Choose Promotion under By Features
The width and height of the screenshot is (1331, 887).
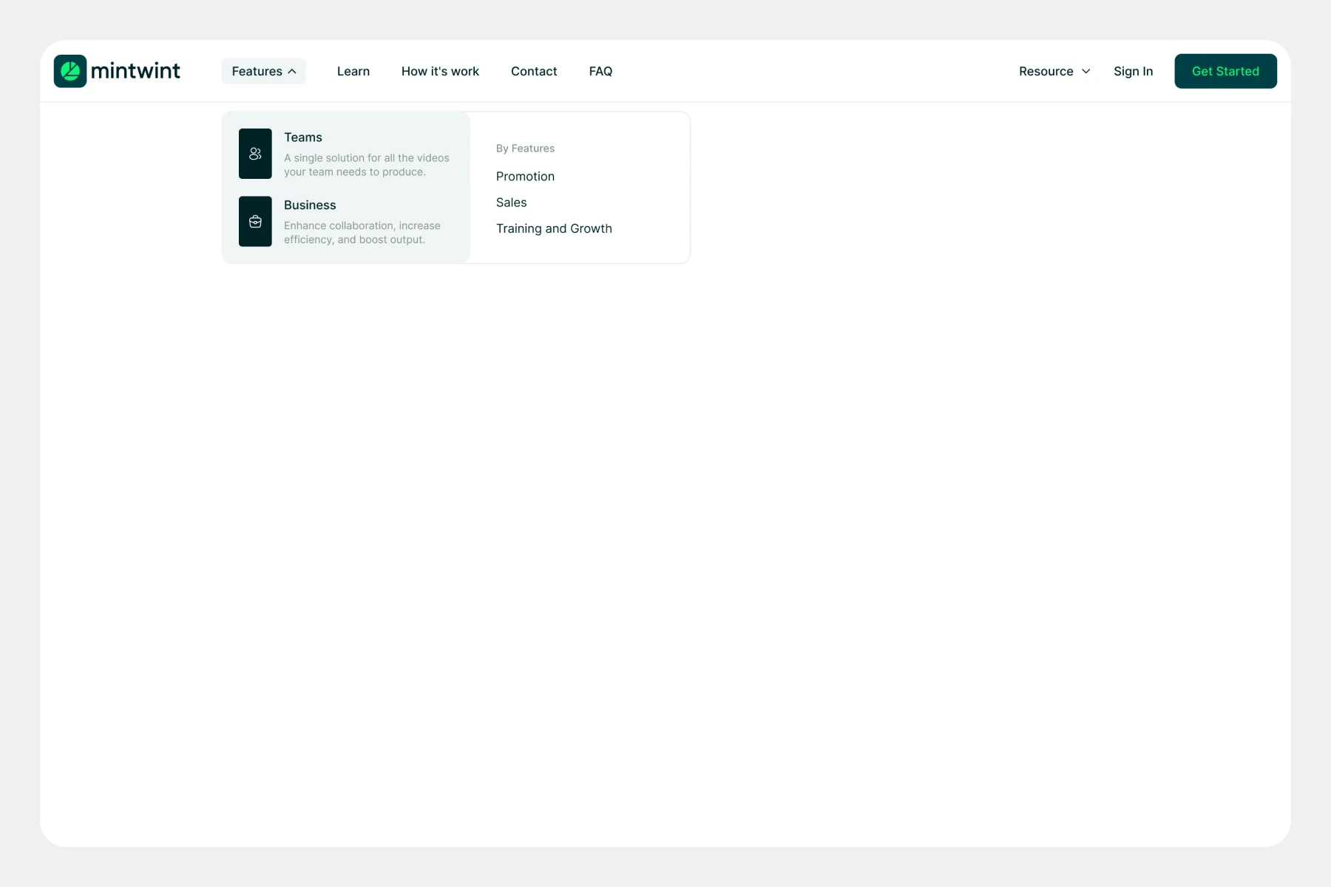525,177
